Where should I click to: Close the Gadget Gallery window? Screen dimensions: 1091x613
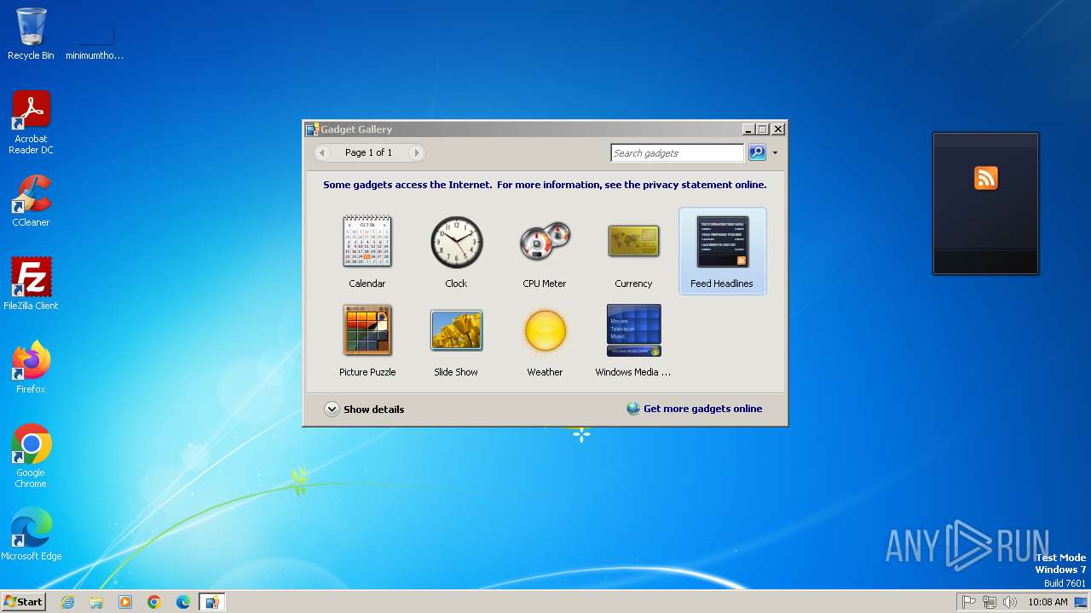(x=777, y=129)
